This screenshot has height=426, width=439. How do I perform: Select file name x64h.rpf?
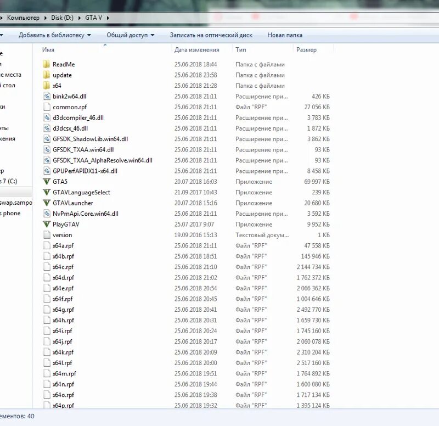(63, 320)
